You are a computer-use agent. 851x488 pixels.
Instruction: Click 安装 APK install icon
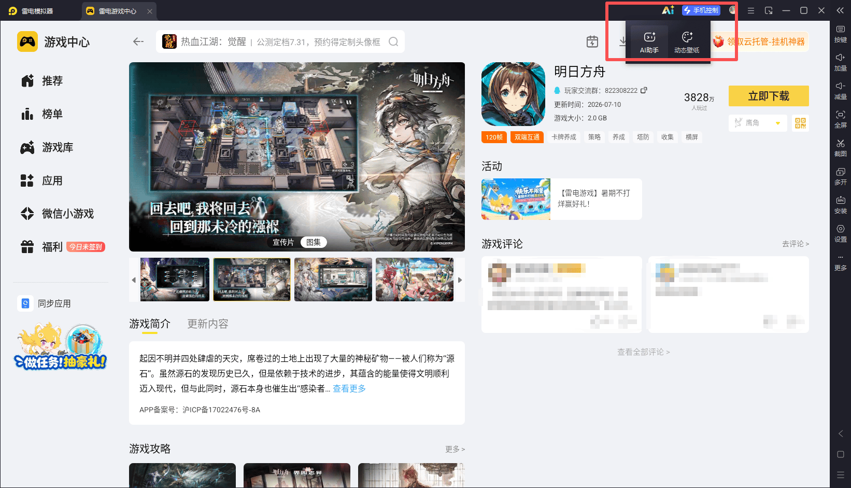point(841,205)
